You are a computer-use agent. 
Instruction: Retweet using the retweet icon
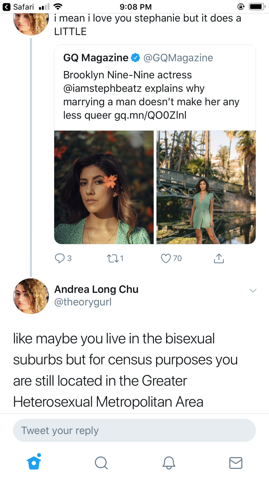[112, 258]
